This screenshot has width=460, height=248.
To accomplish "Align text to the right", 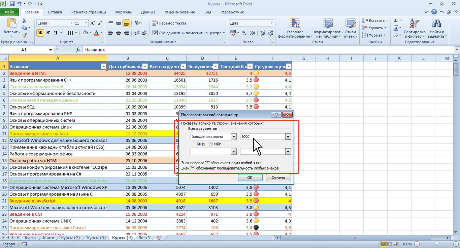I will pos(126,33).
